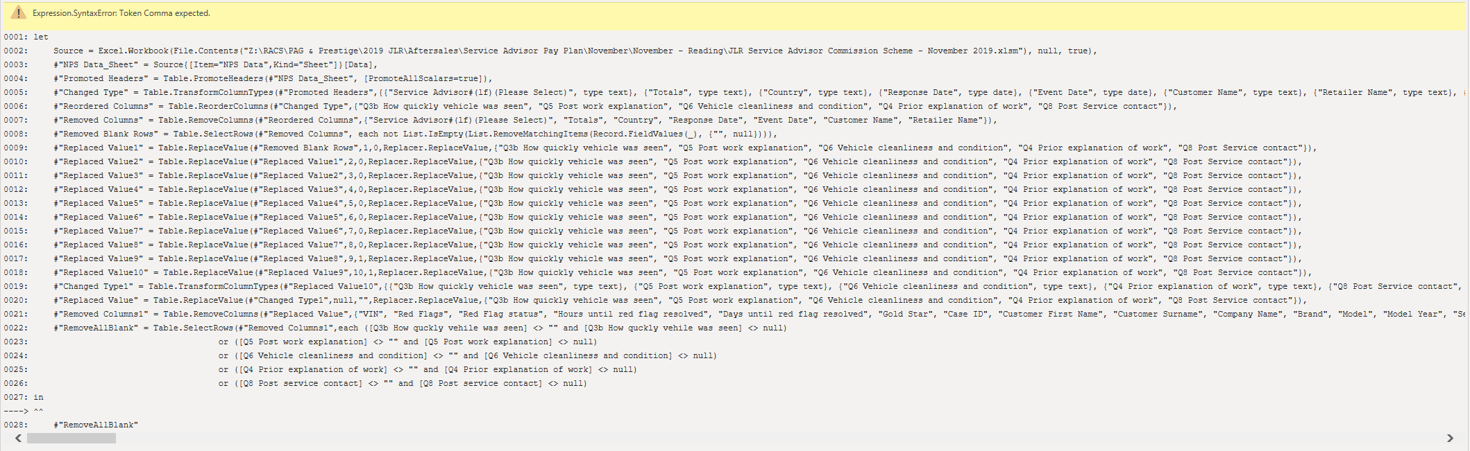Click 'Excel.Workbook' on the Source line
The image size is (1470, 451).
pos(133,51)
